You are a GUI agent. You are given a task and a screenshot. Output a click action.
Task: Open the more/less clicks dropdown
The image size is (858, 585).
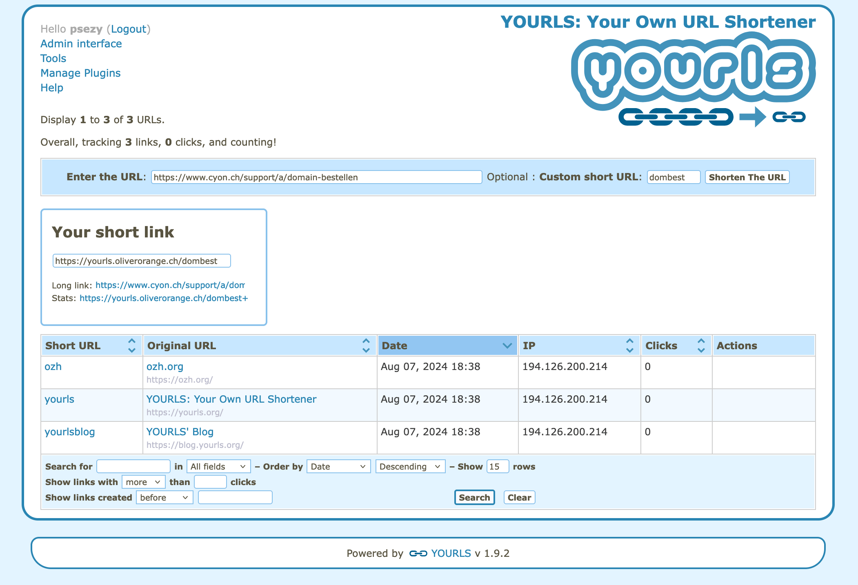coord(143,482)
